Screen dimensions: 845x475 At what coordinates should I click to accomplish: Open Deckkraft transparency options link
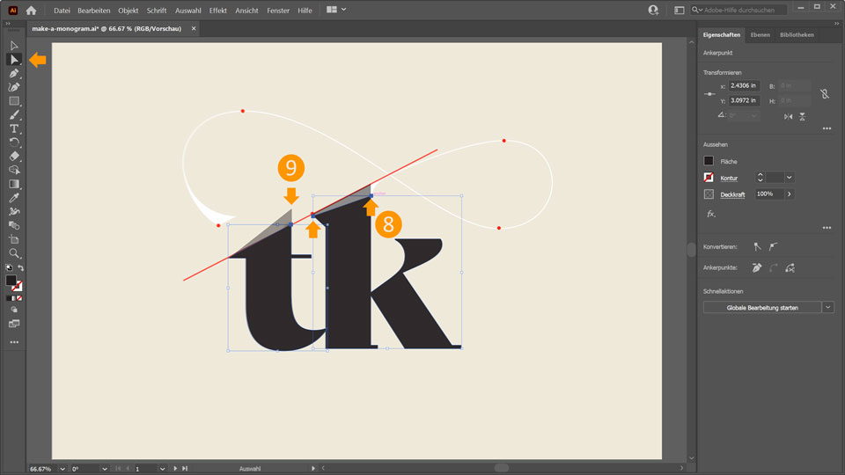coord(732,194)
